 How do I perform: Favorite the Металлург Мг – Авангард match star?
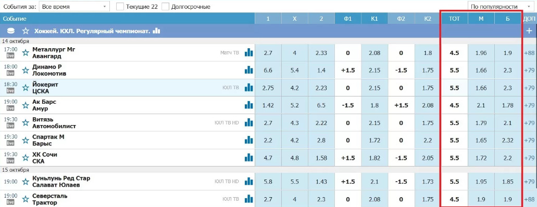click(26, 52)
